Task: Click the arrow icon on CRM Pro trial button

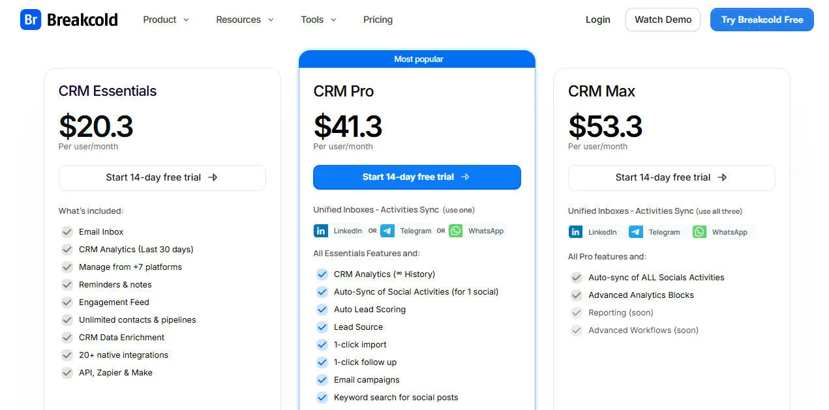Action: pyautogui.click(x=465, y=177)
